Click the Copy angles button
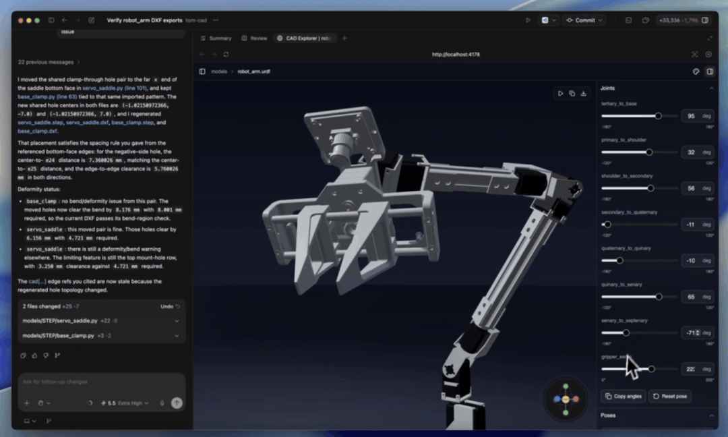The height and width of the screenshot is (437, 728). pos(623,396)
